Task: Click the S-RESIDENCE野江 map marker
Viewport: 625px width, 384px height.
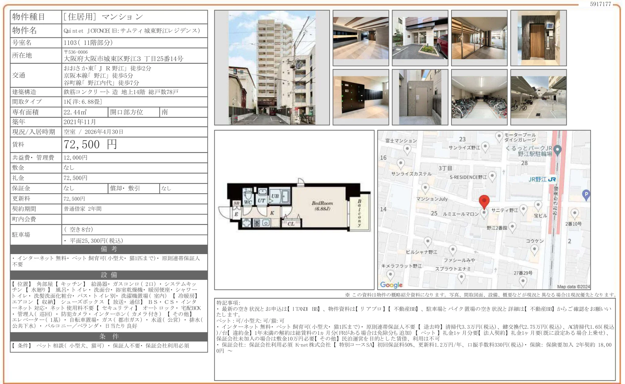Action: click(492, 176)
